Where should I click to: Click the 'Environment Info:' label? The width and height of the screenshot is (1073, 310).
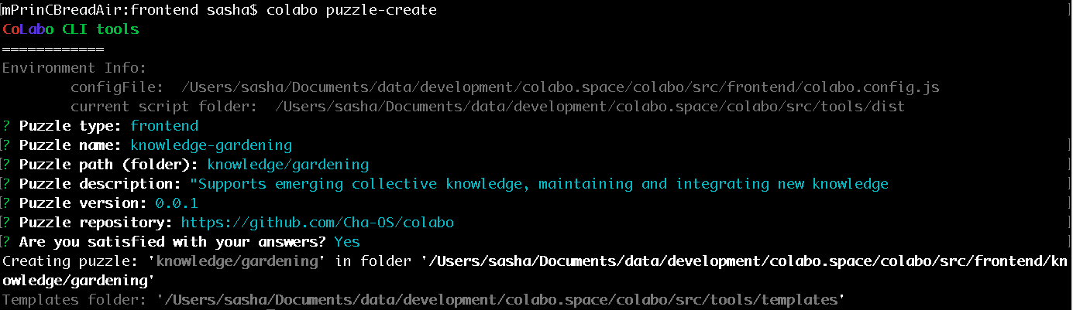click(x=74, y=68)
